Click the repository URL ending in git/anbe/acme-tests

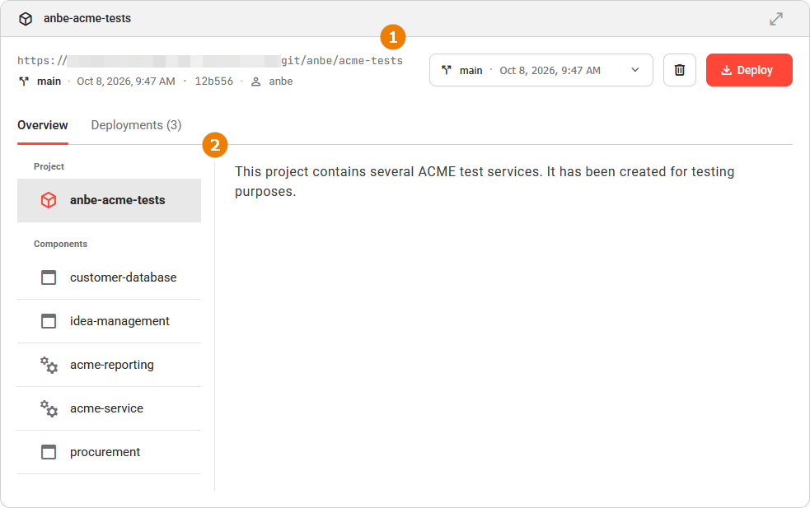click(x=210, y=61)
